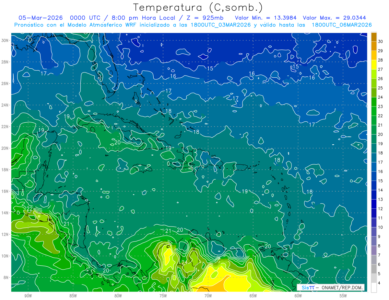Pick the gray colorbar segment between 5 and 6

click(x=374, y=269)
